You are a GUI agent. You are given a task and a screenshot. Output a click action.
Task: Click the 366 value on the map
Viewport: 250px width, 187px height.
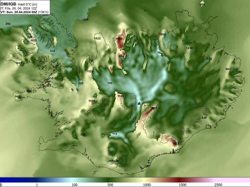point(83,134)
